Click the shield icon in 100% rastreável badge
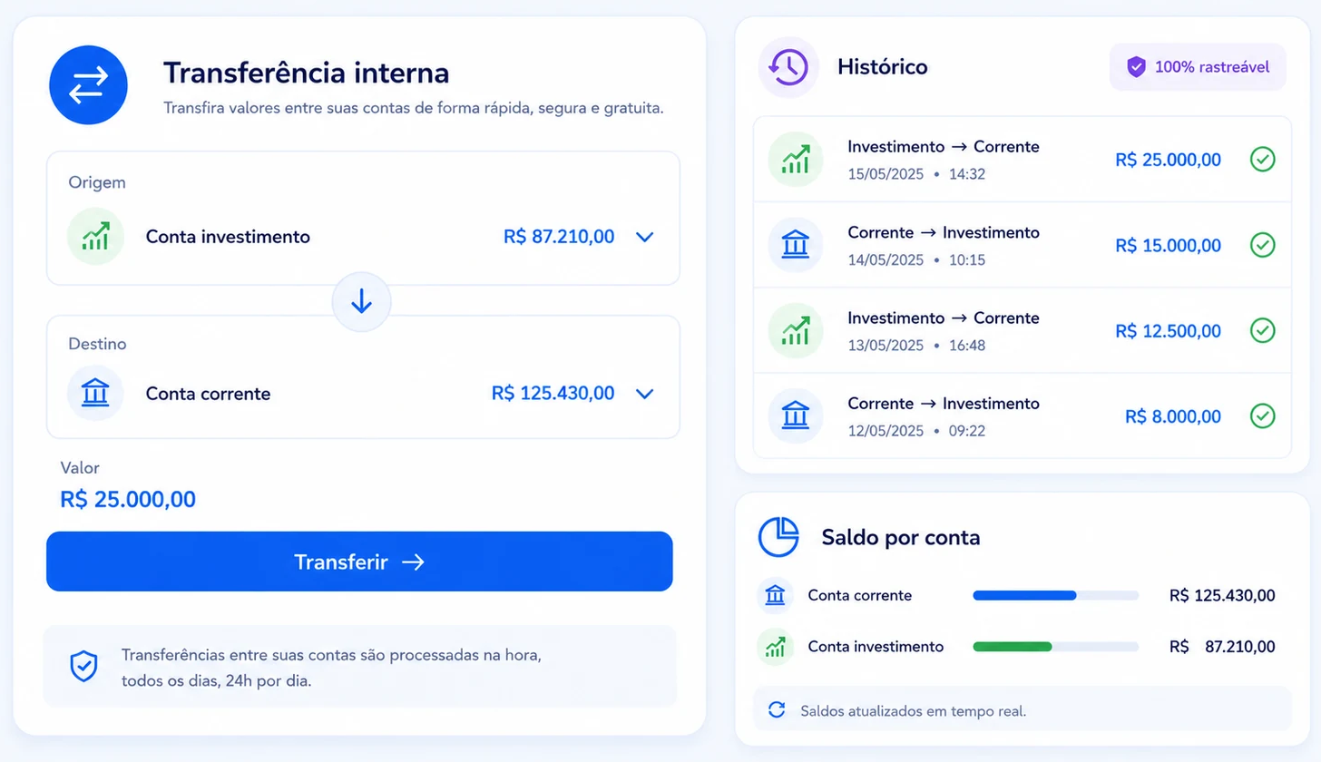 tap(1136, 67)
